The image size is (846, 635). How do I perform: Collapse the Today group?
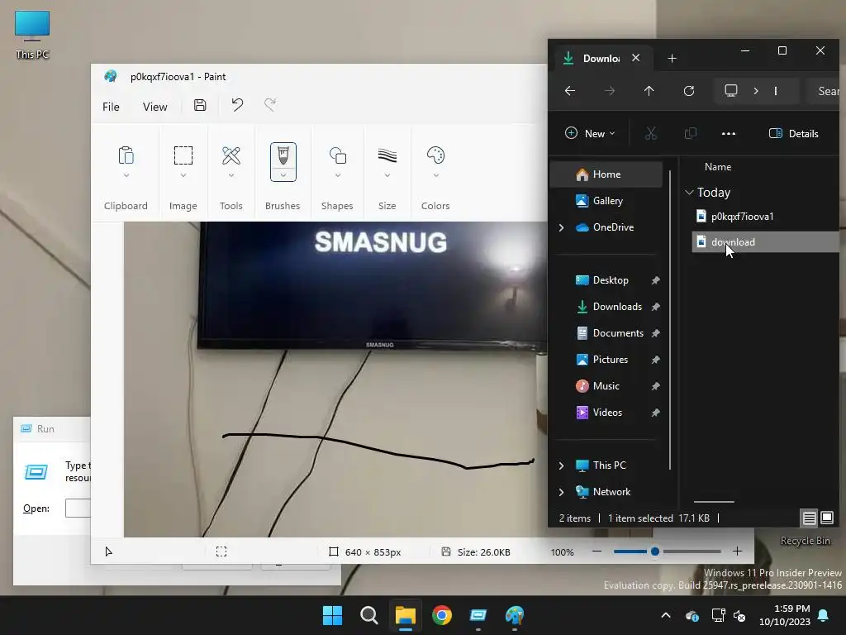click(x=689, y=192)
